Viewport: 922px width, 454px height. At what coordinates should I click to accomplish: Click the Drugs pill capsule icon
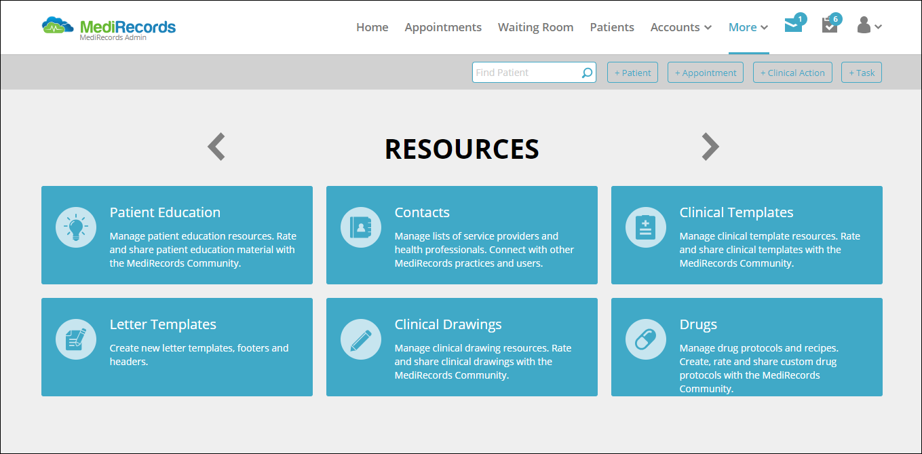click(x=646, y=339)
